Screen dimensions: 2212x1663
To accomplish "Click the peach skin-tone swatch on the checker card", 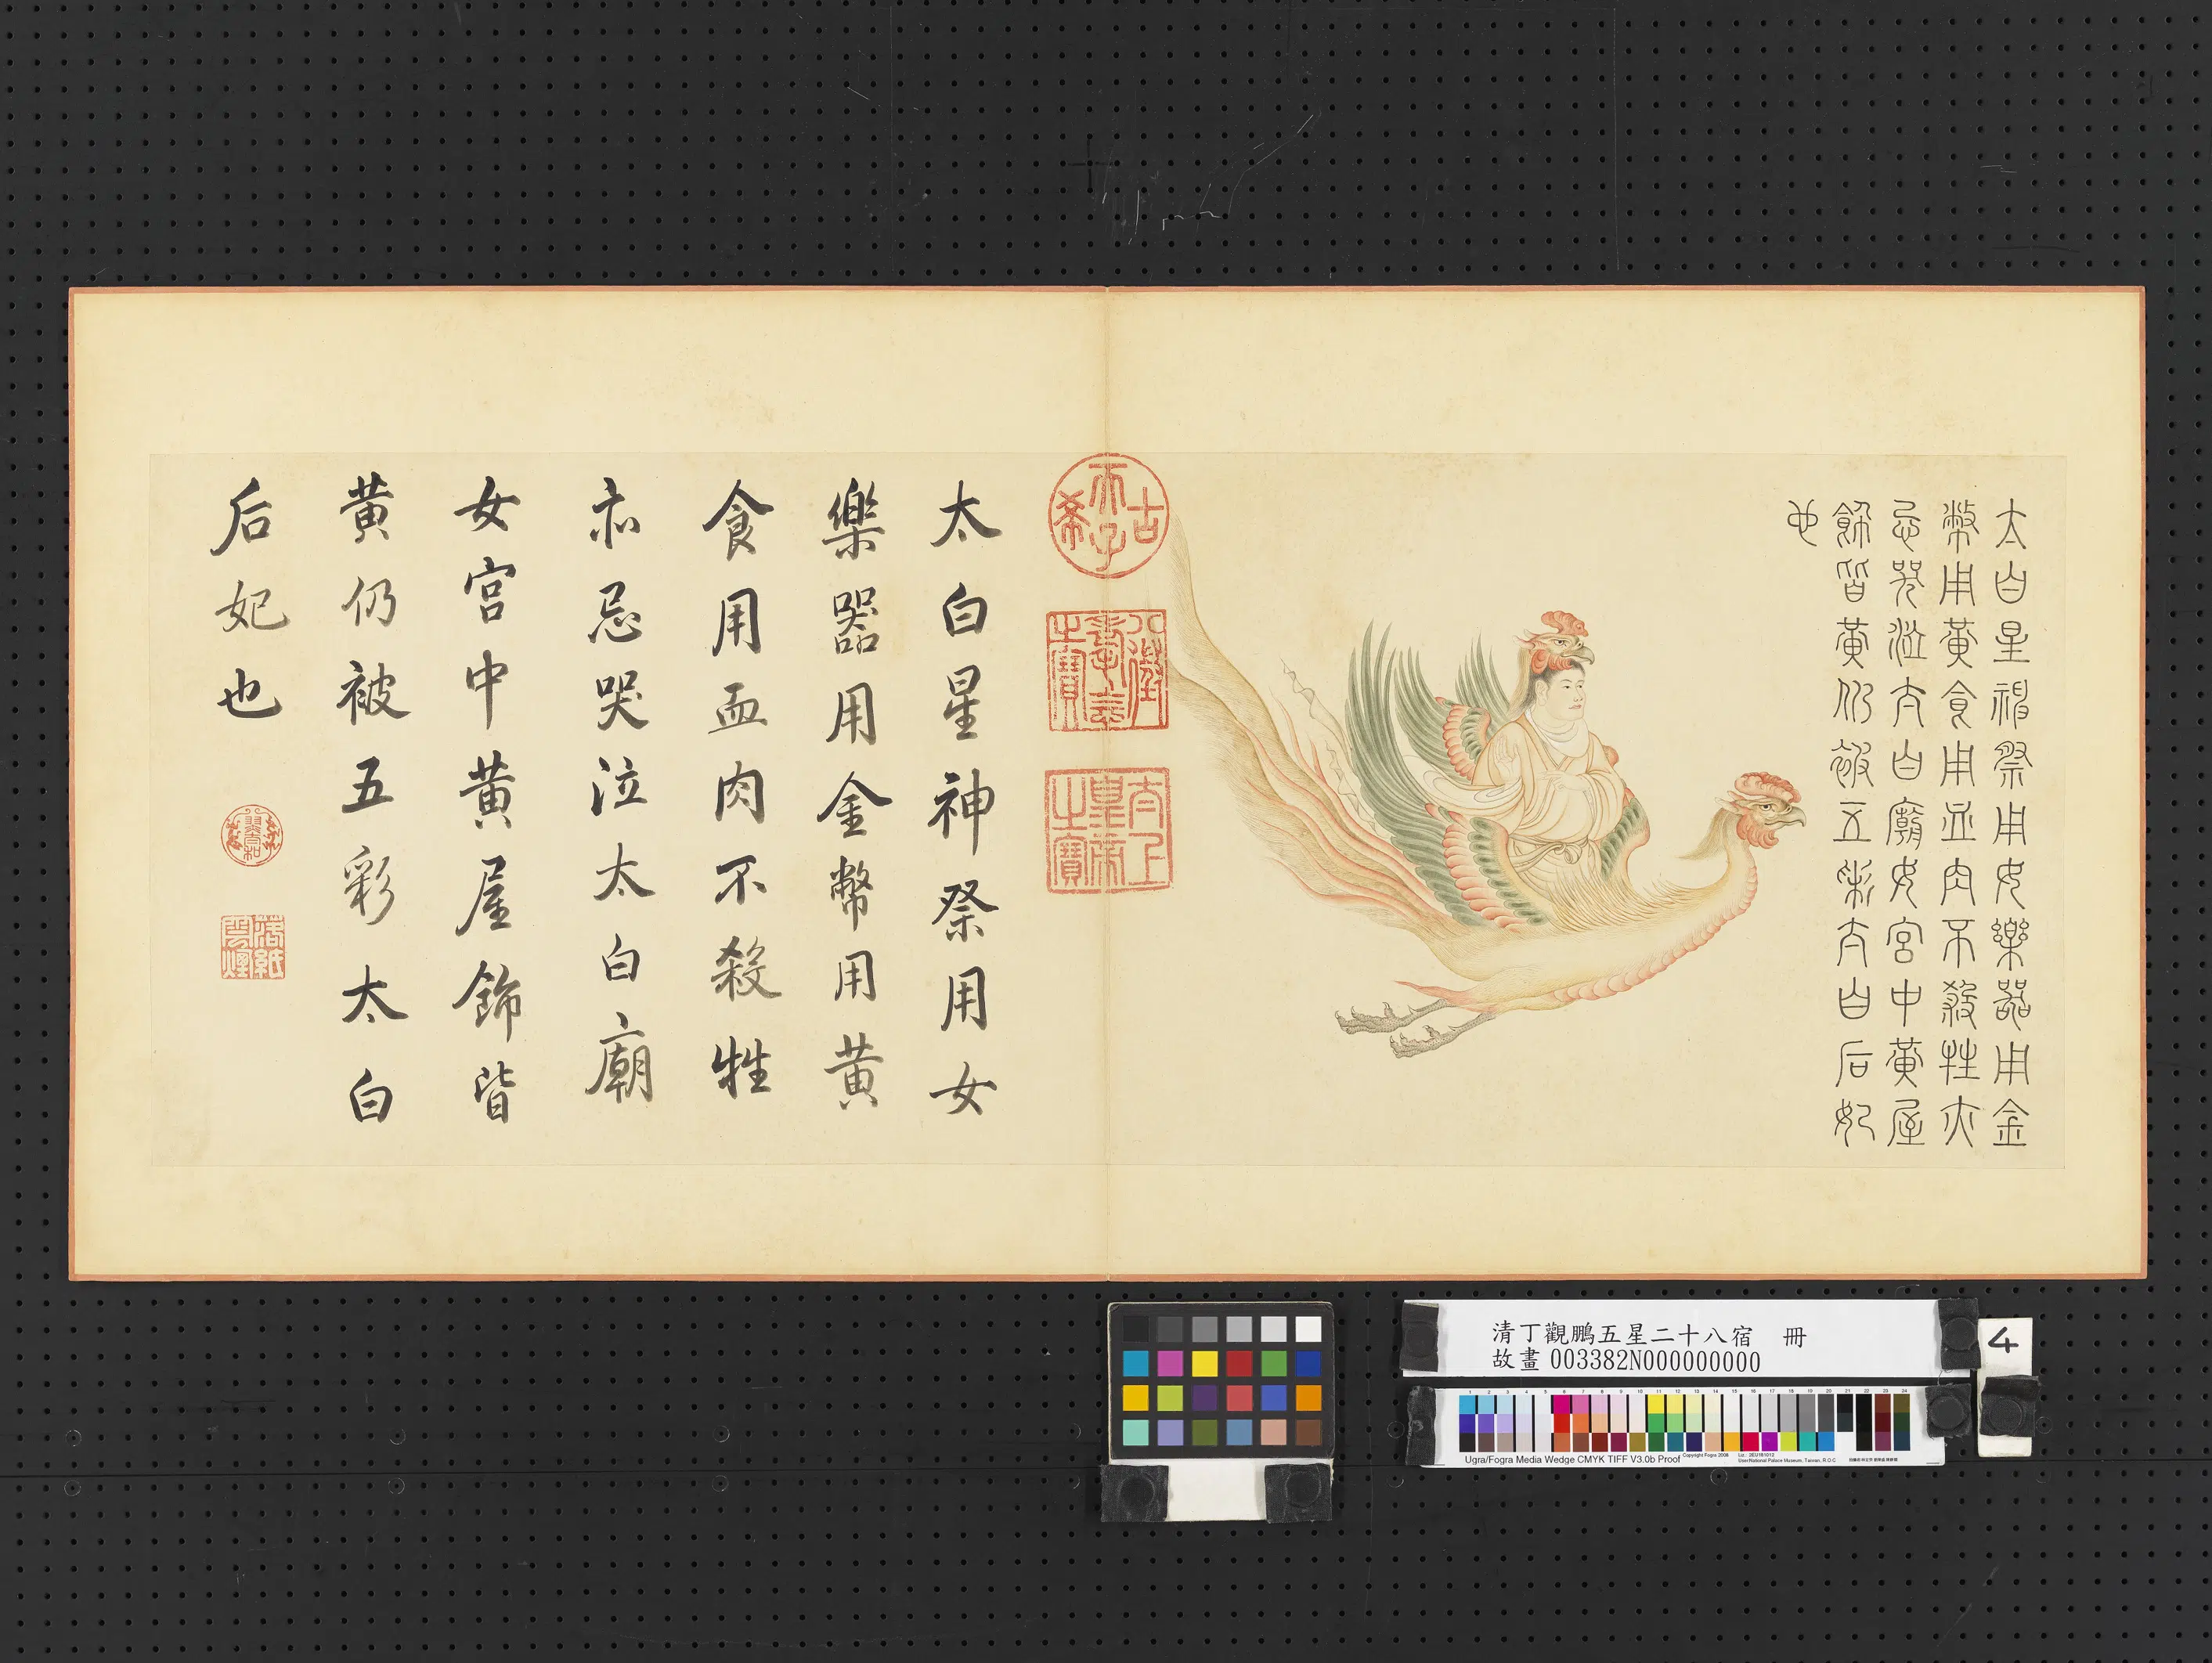I will (1273, 1432).
